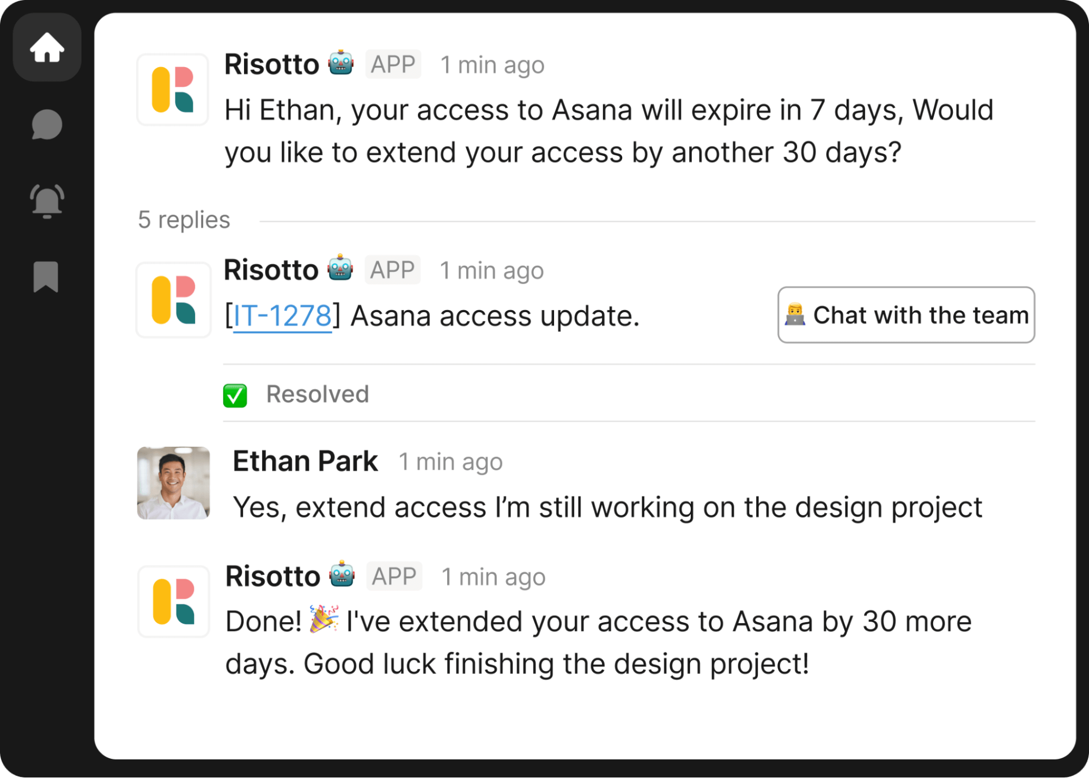Image resolution: width=1089 pixels, height=778 pixels.
Task: Click the Resolved label text
Action: 318,394
